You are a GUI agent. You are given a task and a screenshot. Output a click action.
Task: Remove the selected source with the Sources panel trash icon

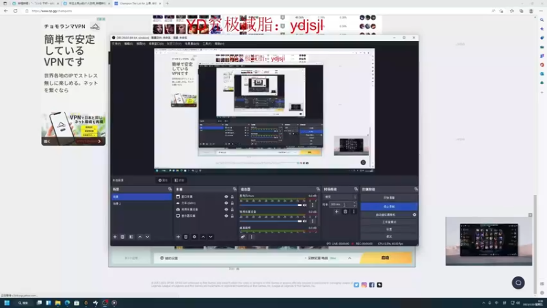click(x=185, y=237)
